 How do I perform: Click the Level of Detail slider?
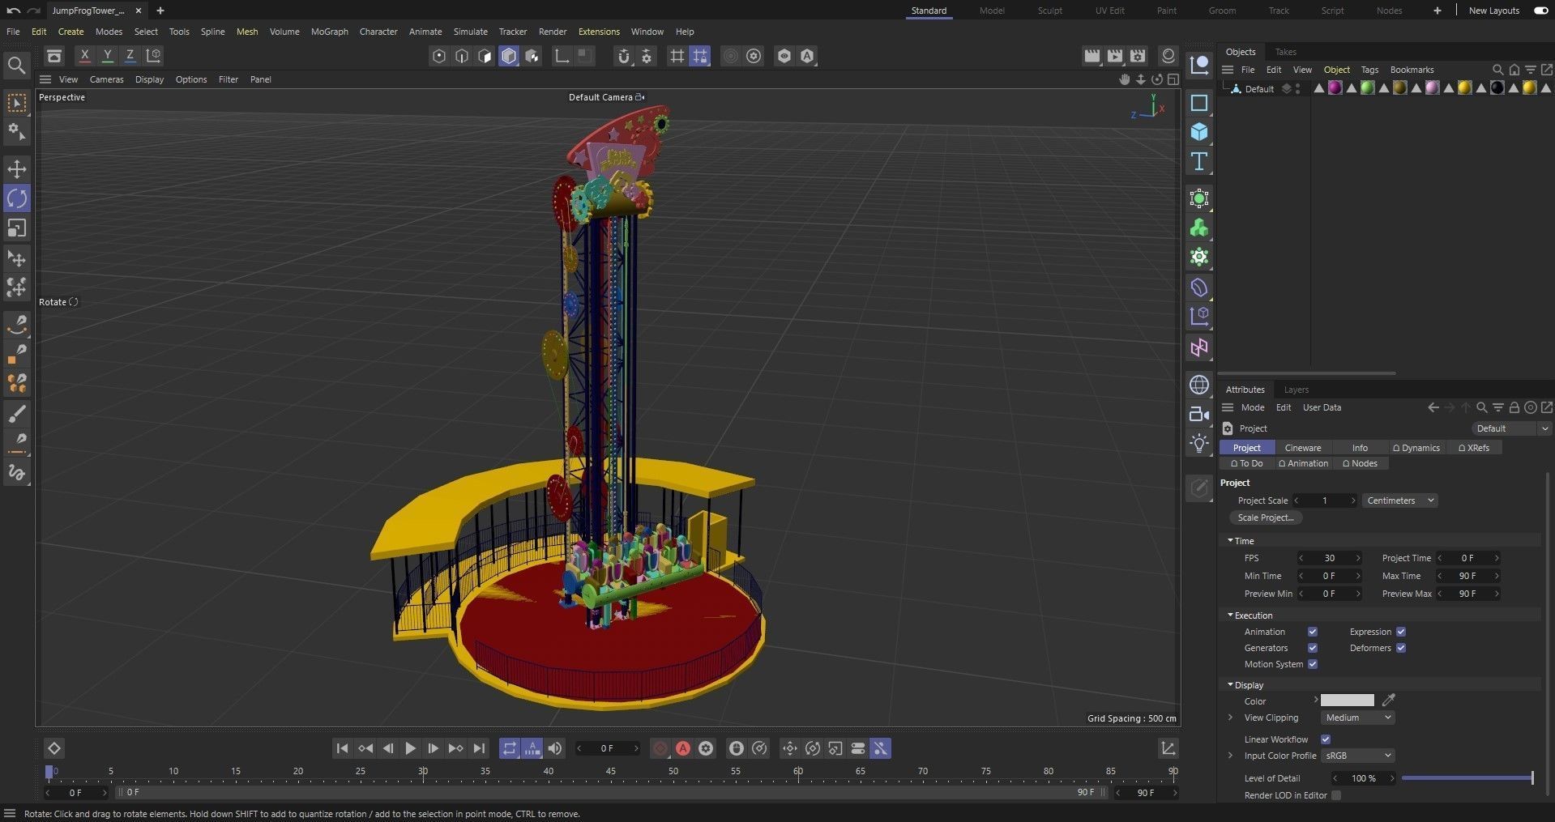pos(1467,778)
